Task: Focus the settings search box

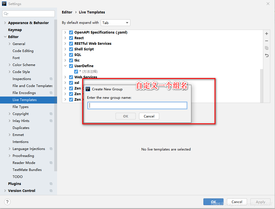Action: (29, 14)
